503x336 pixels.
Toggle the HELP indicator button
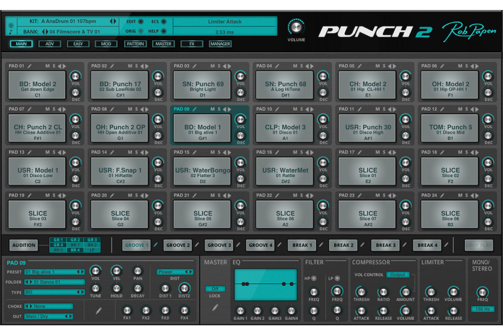click(x=163, y=31)
